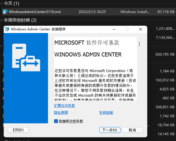Click the Windows Install... type cell
176x141 pixels.
coord(135,12)
